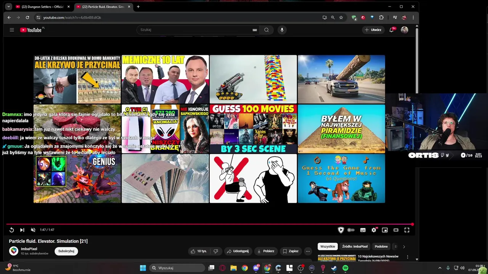View site information icon in address bar

38,18
